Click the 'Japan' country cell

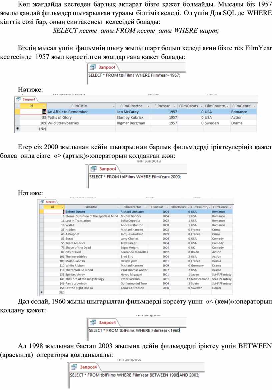[201, 274]
